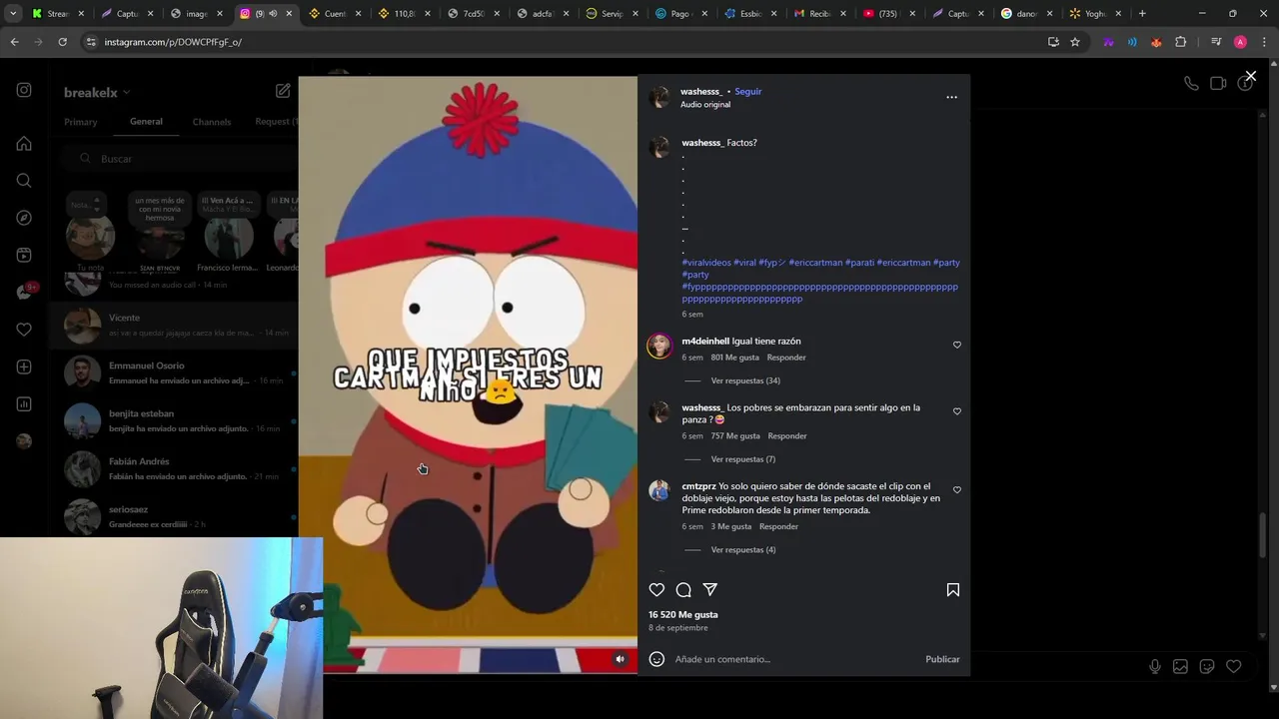This screenshot has height=719, width=1279.
Task: Open the seriosaez conversation
Action: pos(175,516)
